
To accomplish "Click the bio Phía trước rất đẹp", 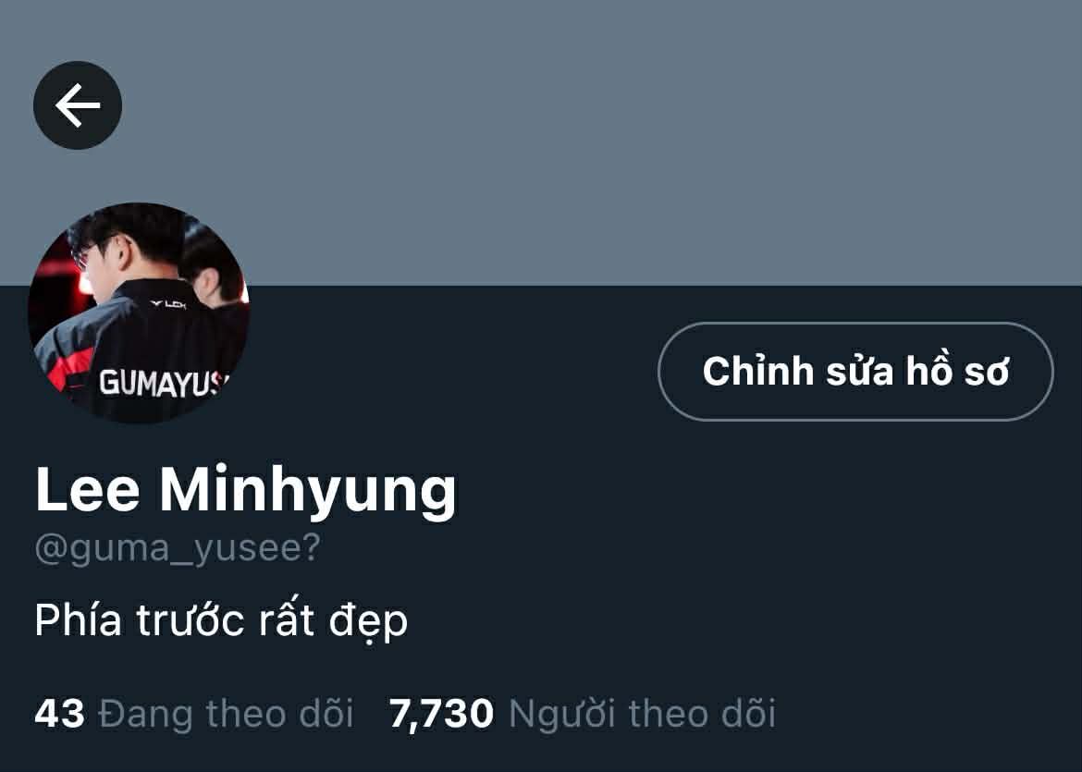I will click(x=221, y=621).
